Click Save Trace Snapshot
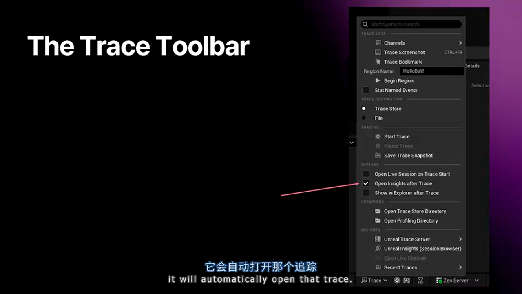This screenshot has width=522, height=294. point(408,155)
